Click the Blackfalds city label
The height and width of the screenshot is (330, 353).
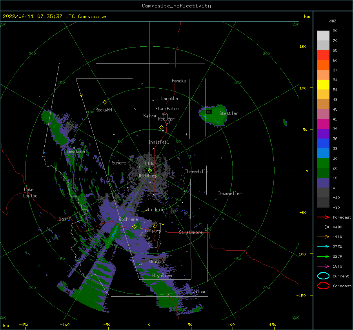click(x=167, y=109)
